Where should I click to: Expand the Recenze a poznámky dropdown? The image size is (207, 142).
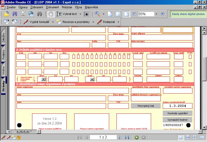93,22
